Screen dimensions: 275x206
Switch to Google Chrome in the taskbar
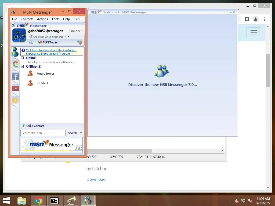click(38, 201)
